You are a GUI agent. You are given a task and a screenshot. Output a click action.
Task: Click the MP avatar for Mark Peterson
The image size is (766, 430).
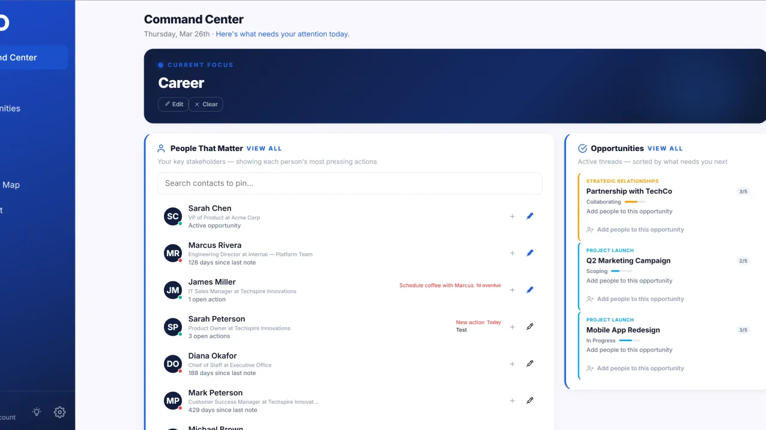tap(173, 401)
